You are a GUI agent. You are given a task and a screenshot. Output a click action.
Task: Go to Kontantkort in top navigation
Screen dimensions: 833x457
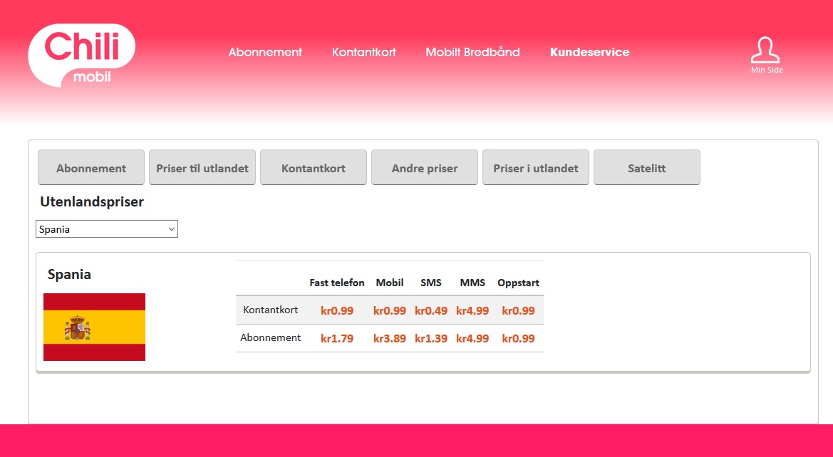(364, 52)
